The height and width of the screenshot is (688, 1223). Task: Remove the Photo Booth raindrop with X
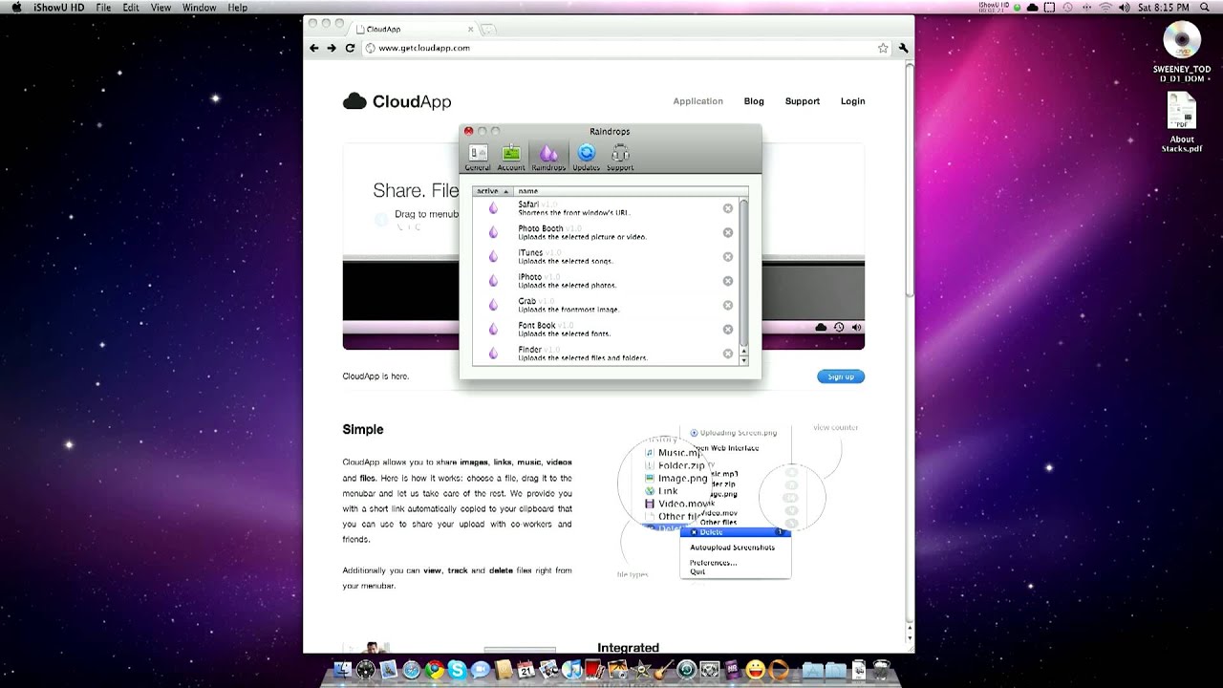(728, 232)
